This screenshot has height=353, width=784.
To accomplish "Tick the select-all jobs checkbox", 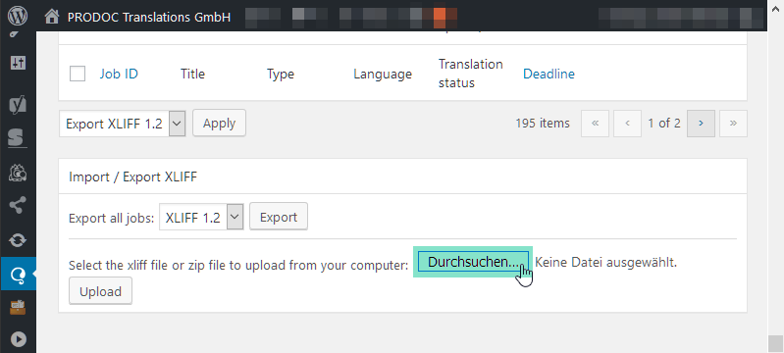I will click(78, 74).
